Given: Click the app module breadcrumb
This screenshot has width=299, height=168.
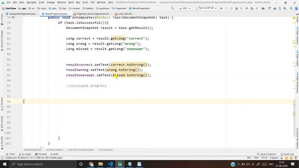Looking at the screenshot, I should click(x=22, y=8).
